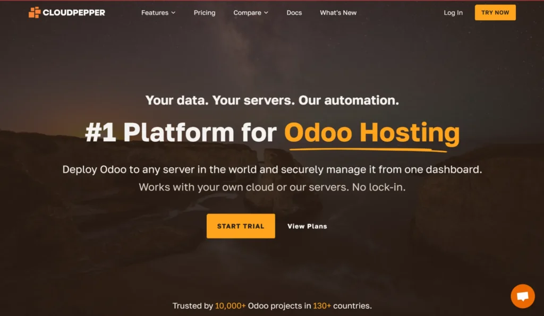
Task: Select the chat speech-bubble icon bottom right
Action: click(x=523, y=296)
